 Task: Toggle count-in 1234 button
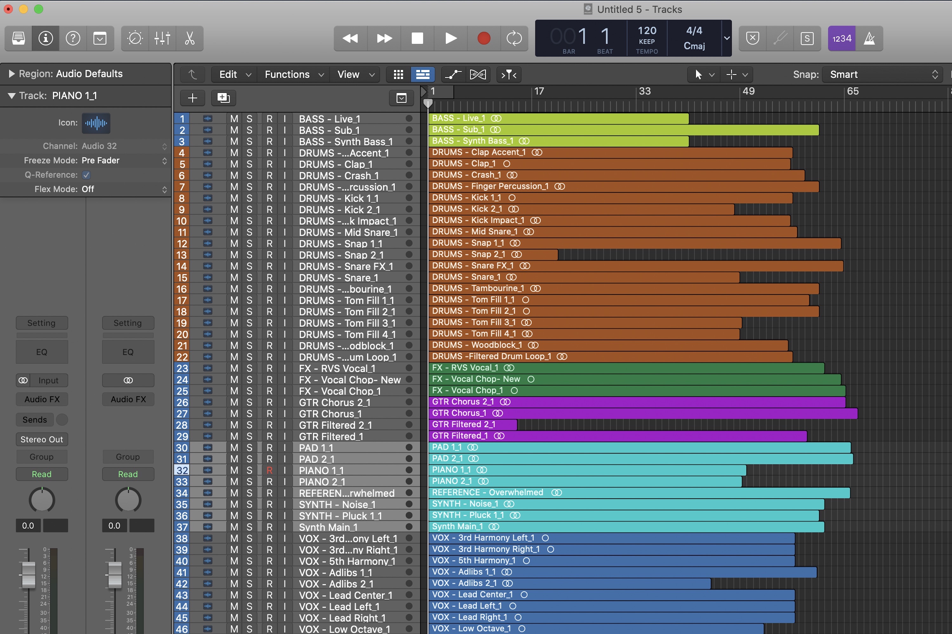coord(842,38)
